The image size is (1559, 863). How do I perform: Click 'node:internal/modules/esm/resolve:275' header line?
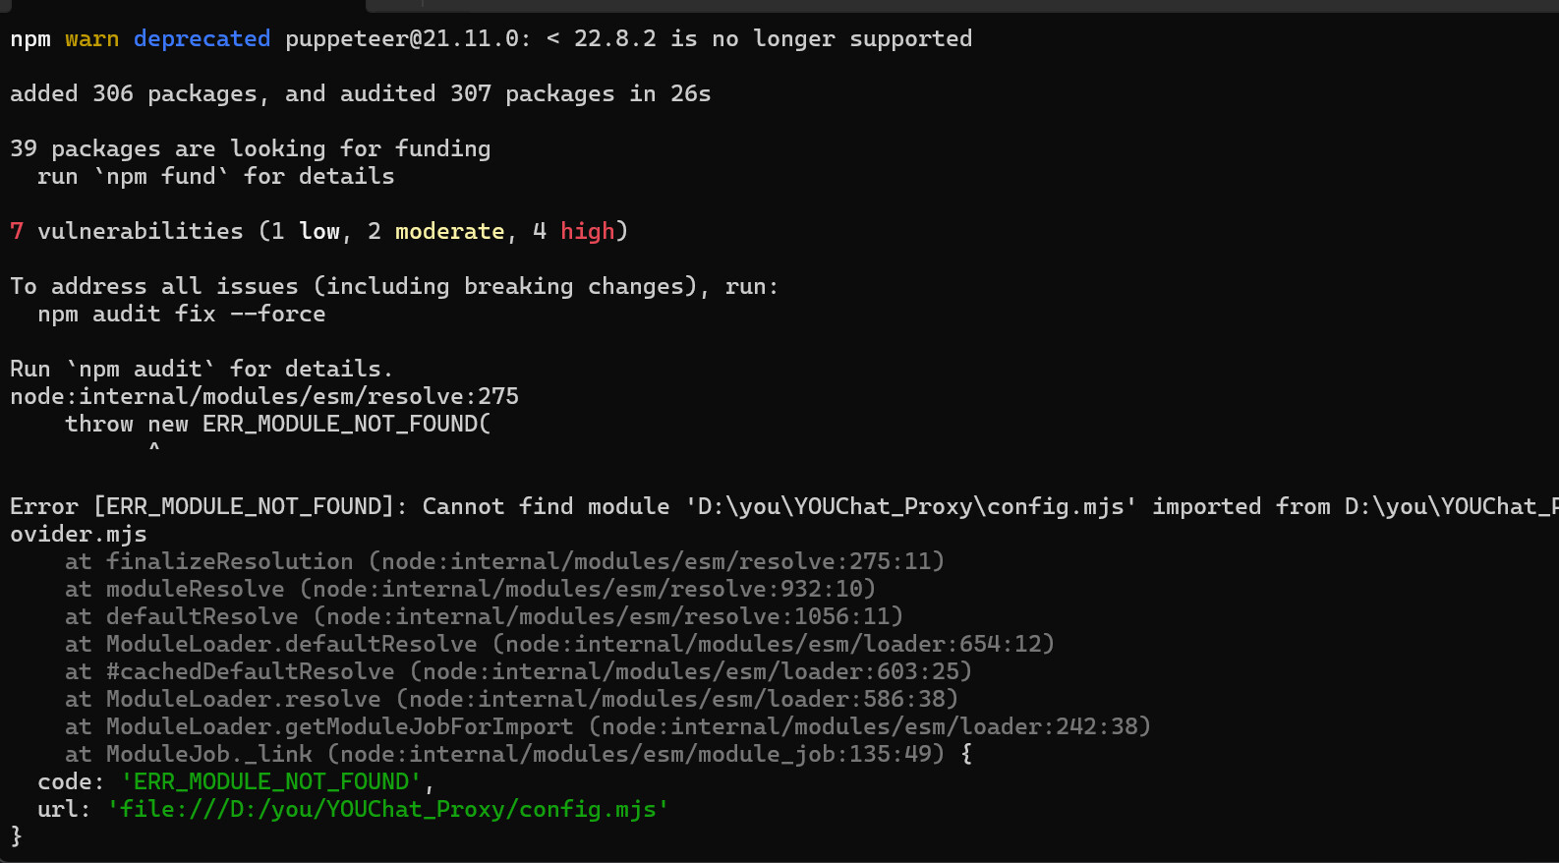(x=264, y=396)
